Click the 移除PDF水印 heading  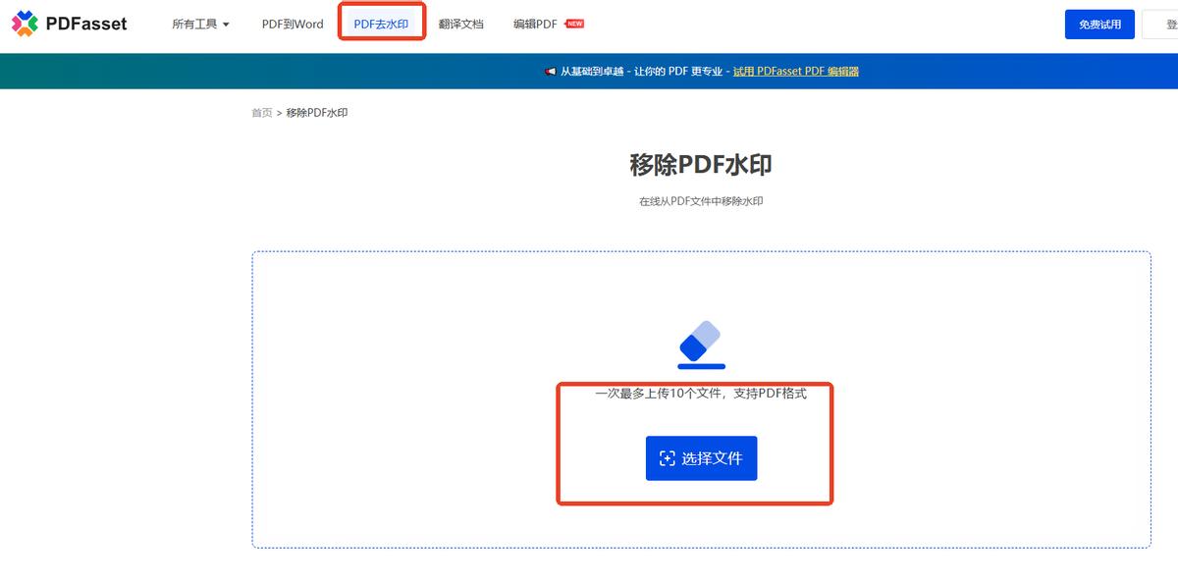pyautogui.click(x=701, y=165)
